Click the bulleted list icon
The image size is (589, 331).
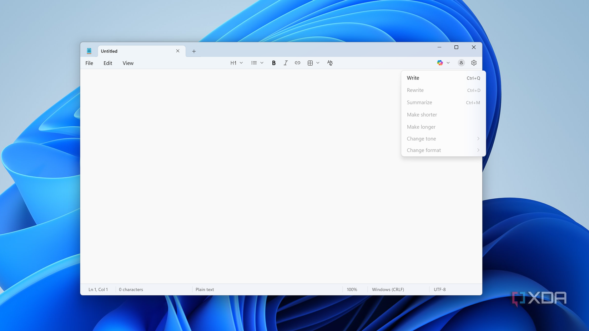[x=254, y=62]
